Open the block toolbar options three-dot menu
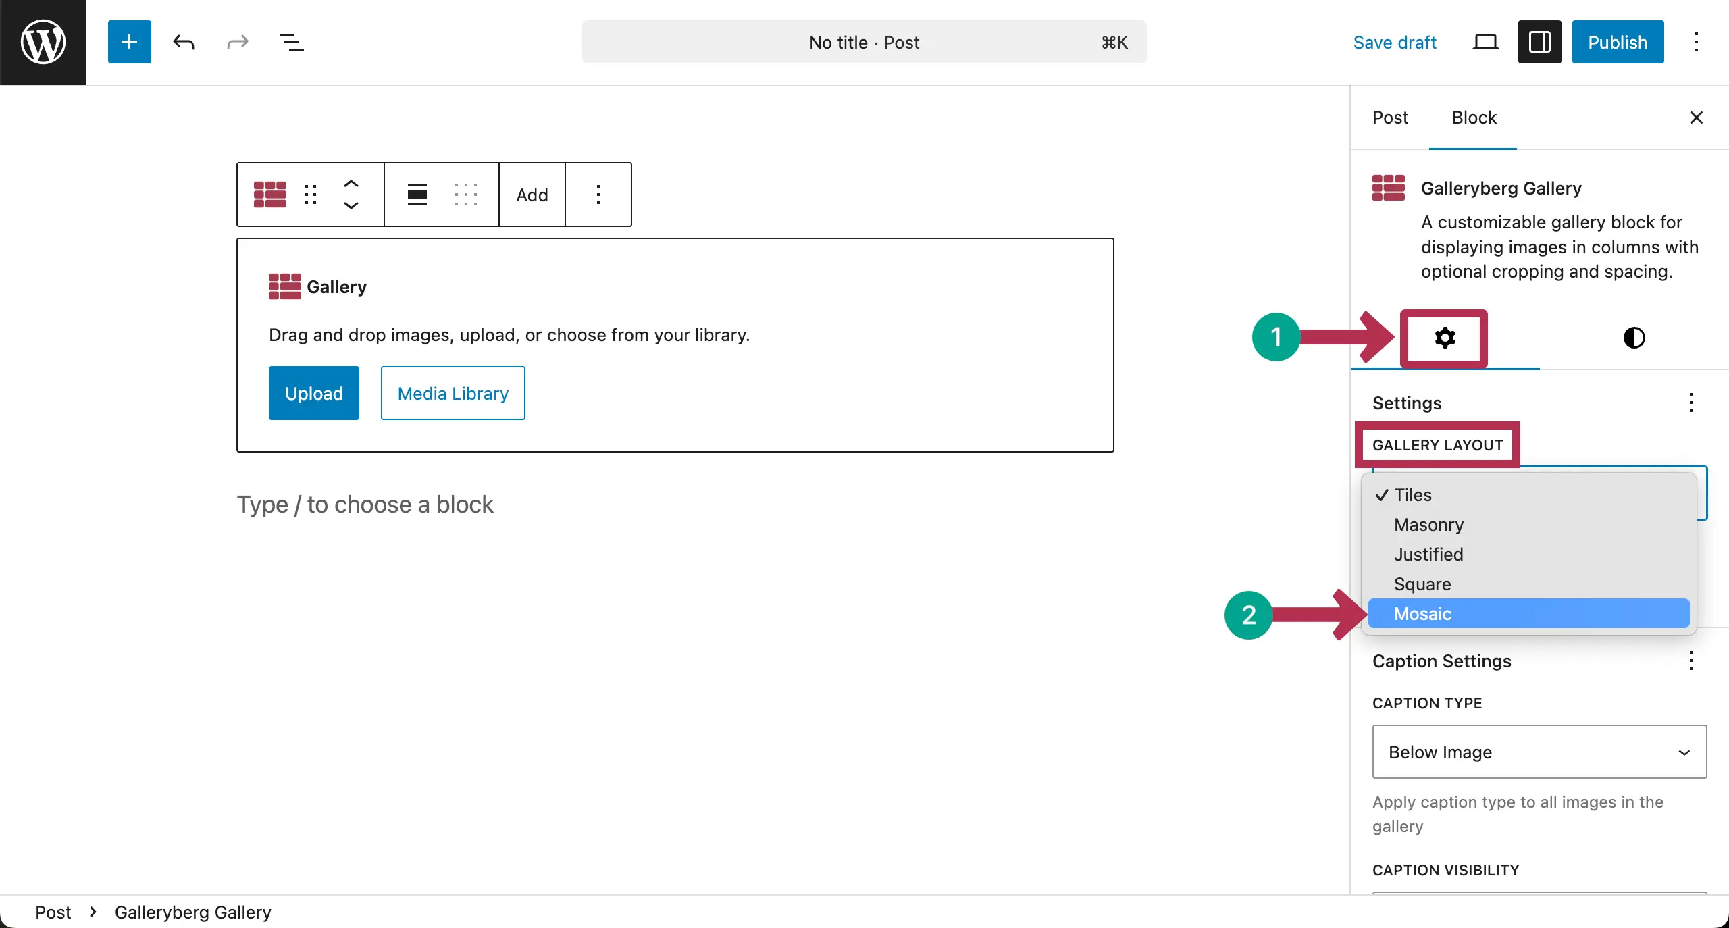Image resolution: width=1729 pixels, height=928 pixels. click(598, 195)
